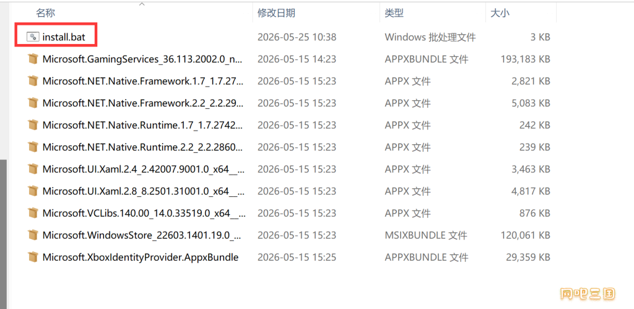This screenshot has width=634, height=309.
Task: Select the install.bat batch file icon
Action: (33, 37)
